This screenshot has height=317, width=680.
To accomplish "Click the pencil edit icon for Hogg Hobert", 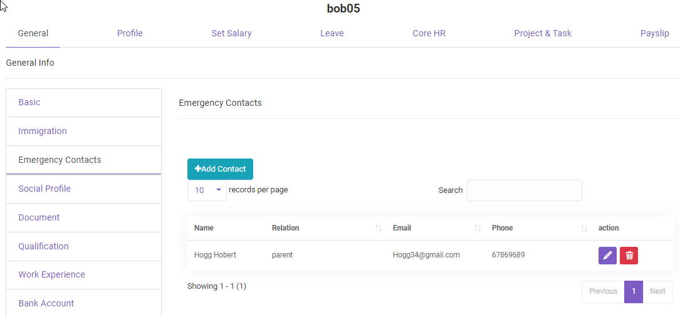I will tap(607, 256).
